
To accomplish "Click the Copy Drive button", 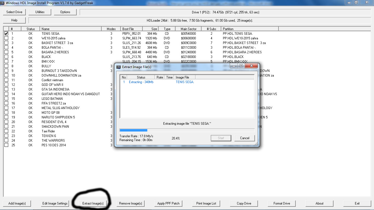I will coord(244,203).
